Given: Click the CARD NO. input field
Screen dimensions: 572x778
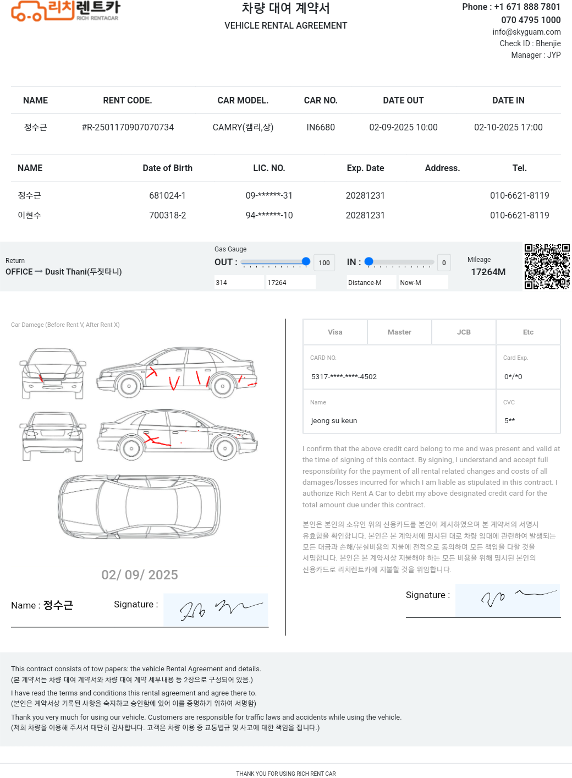Looking at the screenshot, I should click(399, 376).
